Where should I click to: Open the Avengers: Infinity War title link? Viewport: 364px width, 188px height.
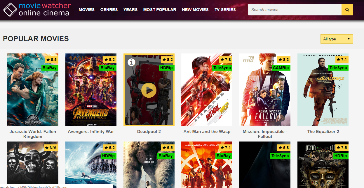91,132
